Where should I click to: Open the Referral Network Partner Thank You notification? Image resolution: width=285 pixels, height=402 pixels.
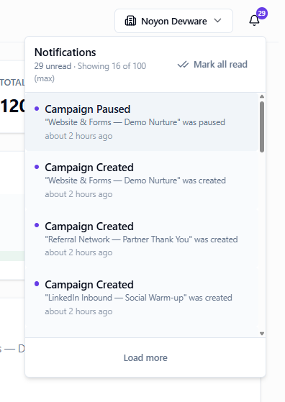pyautogui.click(x=142, y=239)
